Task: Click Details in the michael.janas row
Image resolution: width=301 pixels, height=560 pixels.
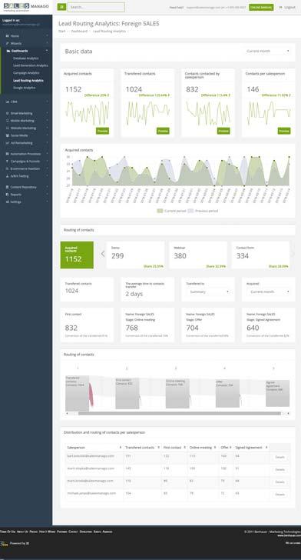Action: (x=280, y=495)
